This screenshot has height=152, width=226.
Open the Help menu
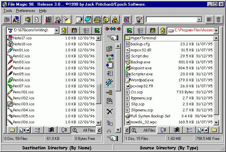43,11
